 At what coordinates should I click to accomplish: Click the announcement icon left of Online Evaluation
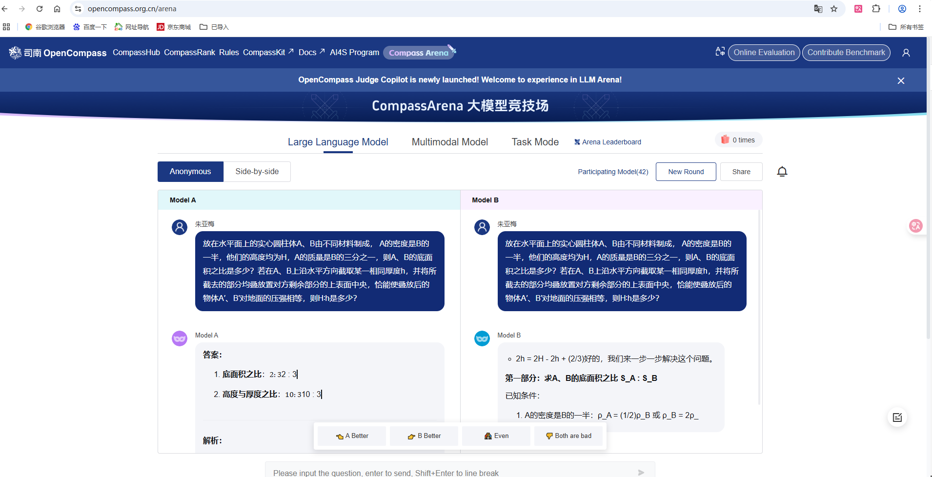point(720,51)
